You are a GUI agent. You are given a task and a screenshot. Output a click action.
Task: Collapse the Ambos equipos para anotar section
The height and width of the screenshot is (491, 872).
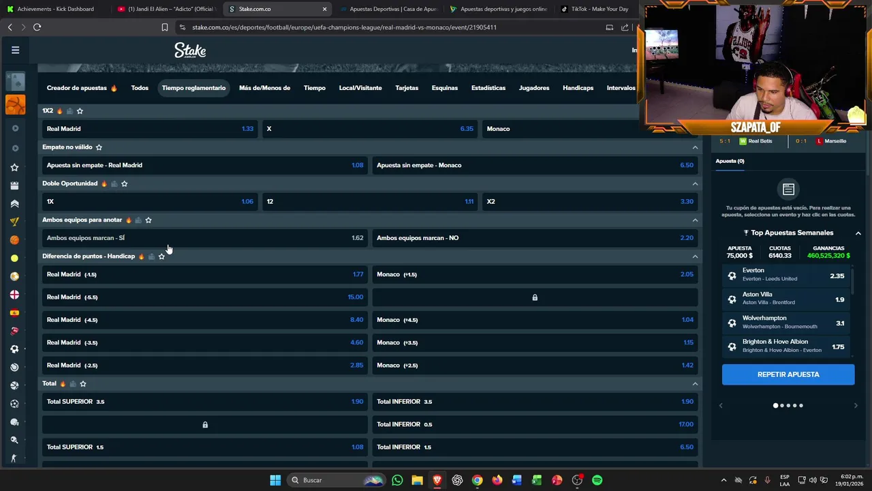[695, 220]
